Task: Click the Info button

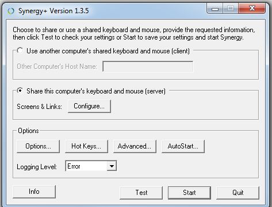Action: tap(34, 192)
